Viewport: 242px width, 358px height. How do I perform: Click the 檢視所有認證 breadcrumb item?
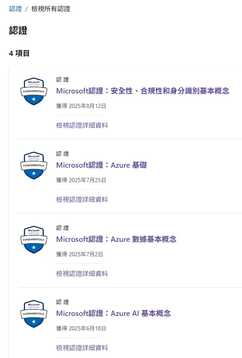[50, 7]
